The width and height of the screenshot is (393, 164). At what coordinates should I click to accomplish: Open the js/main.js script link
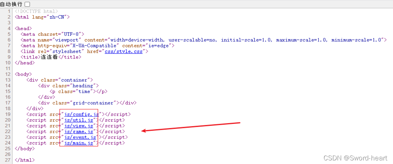point(79,143)
